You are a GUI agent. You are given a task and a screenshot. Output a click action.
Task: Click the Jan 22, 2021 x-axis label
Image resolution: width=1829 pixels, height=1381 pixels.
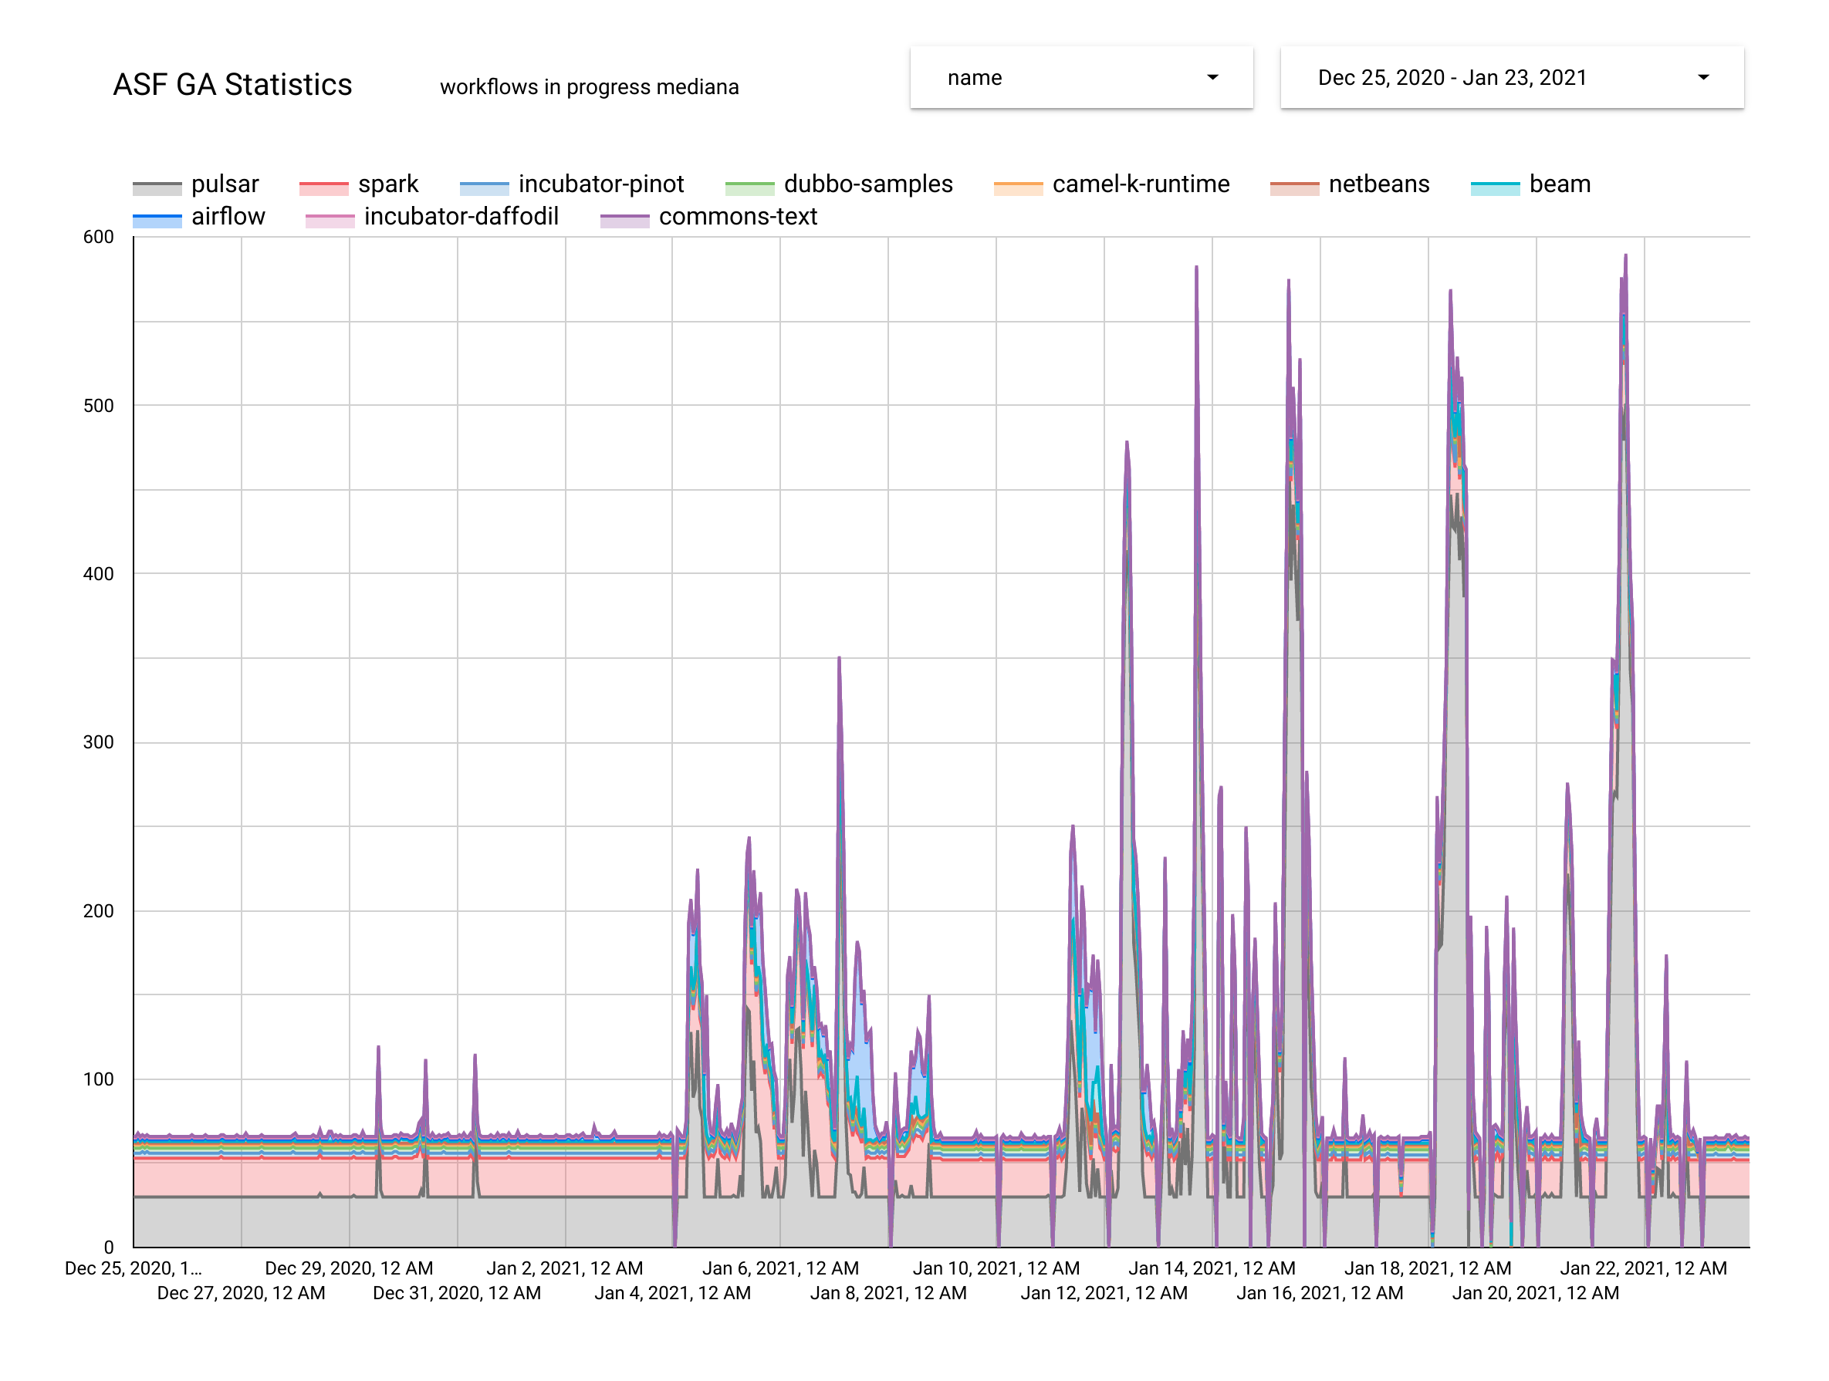(1643, 1268)
